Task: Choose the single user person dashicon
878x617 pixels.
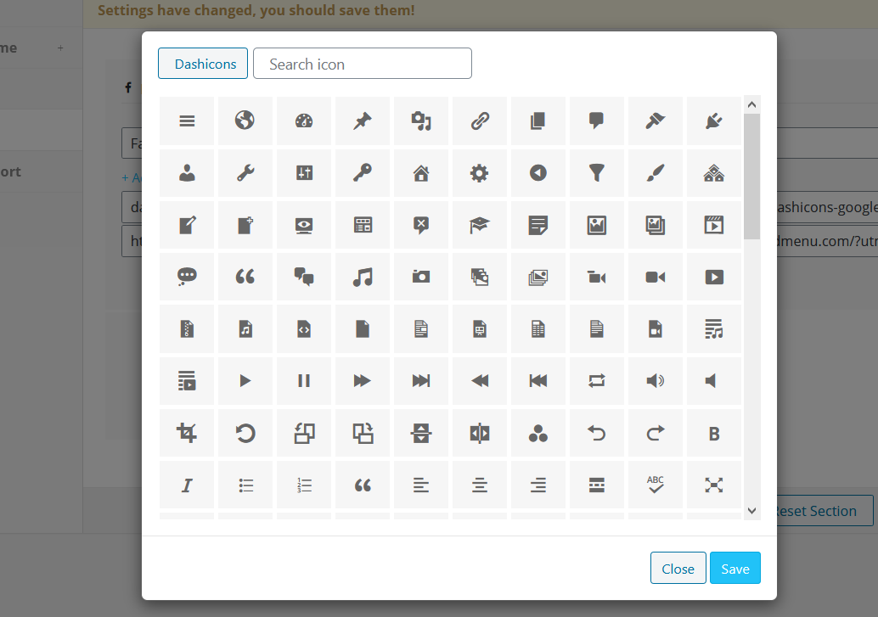Action: pos(187,173)
